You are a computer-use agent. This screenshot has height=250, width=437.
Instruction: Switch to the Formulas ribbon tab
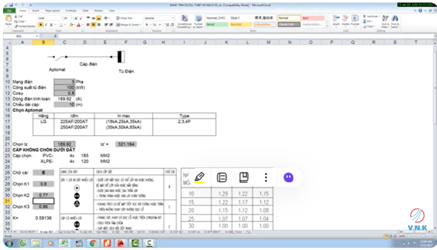71,11
